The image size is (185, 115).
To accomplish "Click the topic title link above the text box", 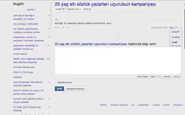I will [x=91, y=44].
